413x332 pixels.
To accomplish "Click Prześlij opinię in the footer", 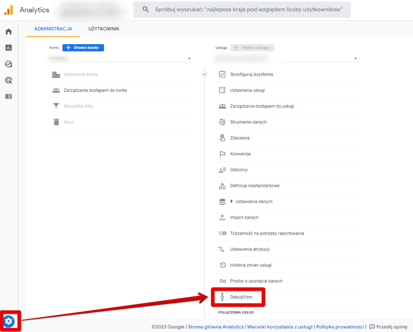I will click(x=392, y=327).
